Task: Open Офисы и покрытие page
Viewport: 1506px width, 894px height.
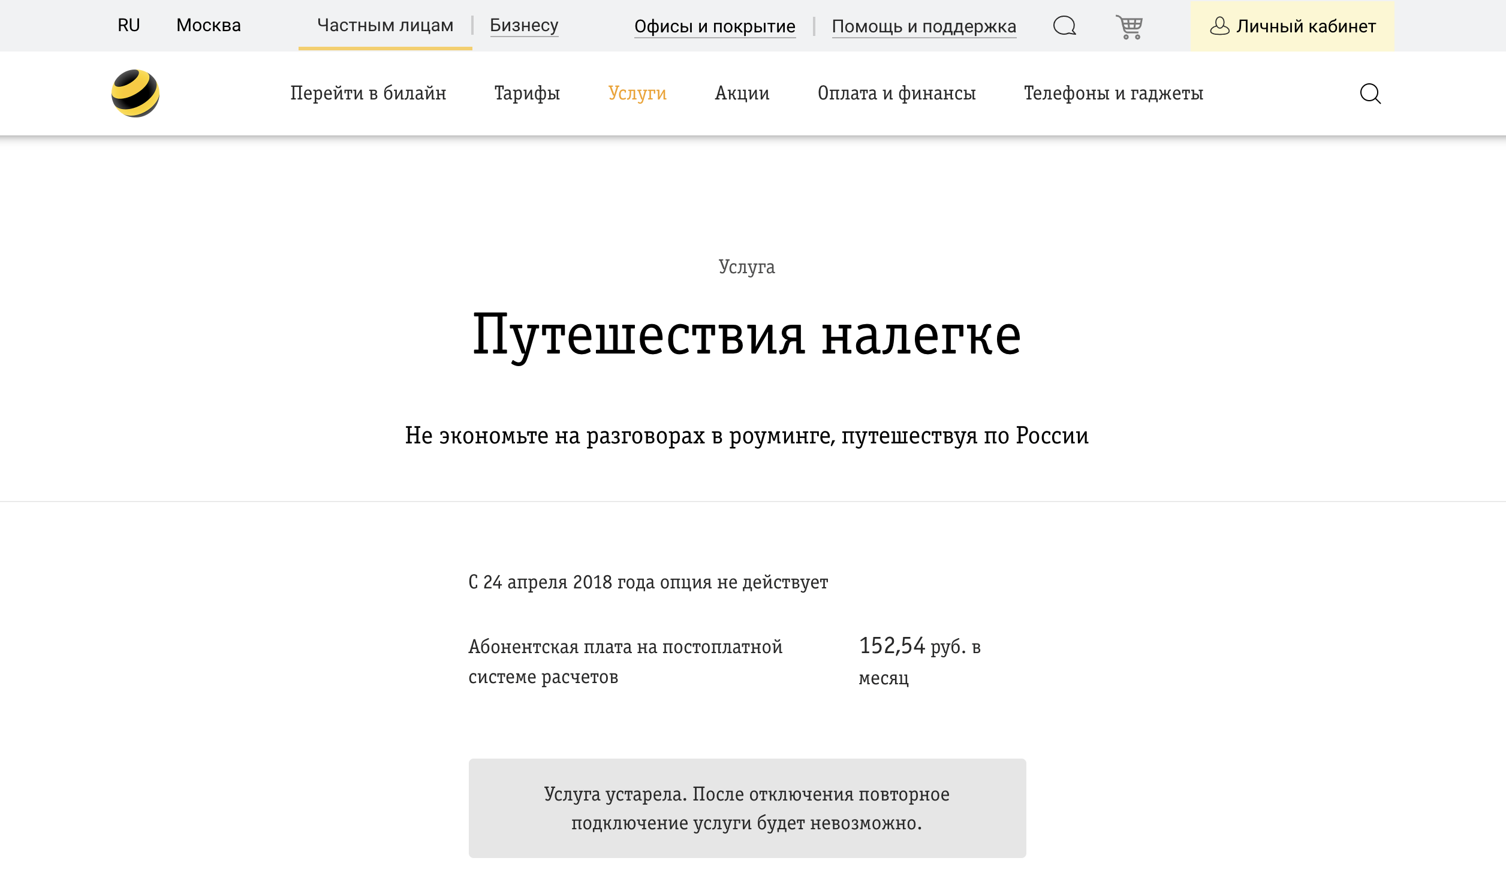Action: click(x=715, y=26)
